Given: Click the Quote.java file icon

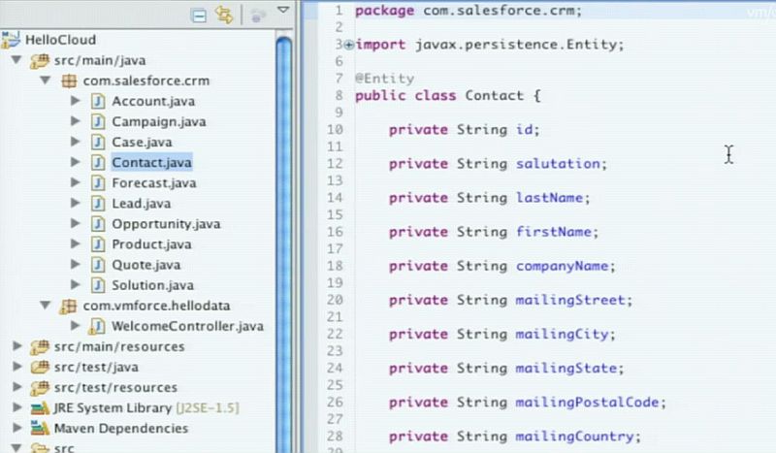Looking at the screenshot, I should pyautogui.click(x=98, y=265).
